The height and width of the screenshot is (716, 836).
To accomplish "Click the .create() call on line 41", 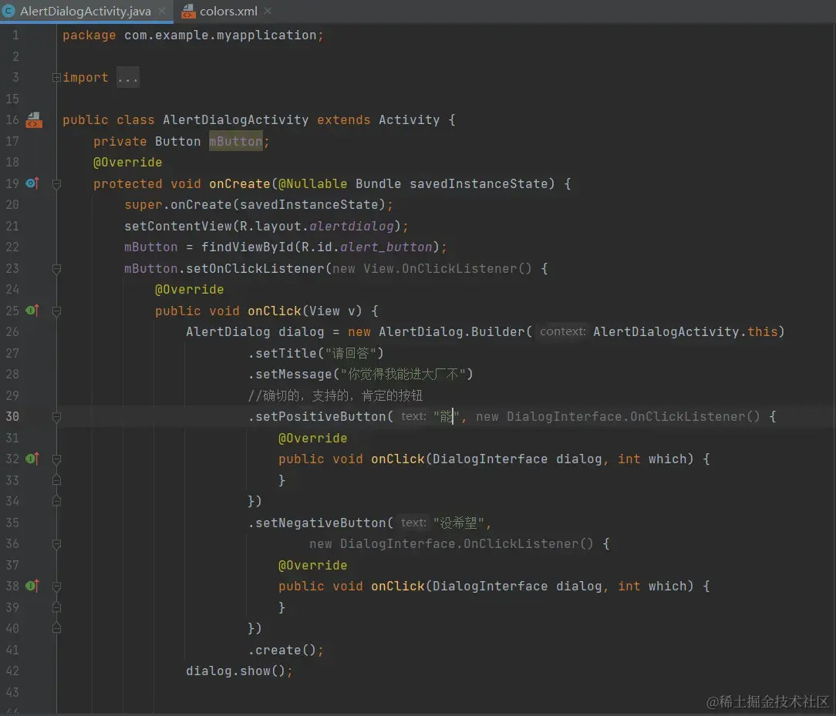I will pyautogui.click(x=282, y=650).
